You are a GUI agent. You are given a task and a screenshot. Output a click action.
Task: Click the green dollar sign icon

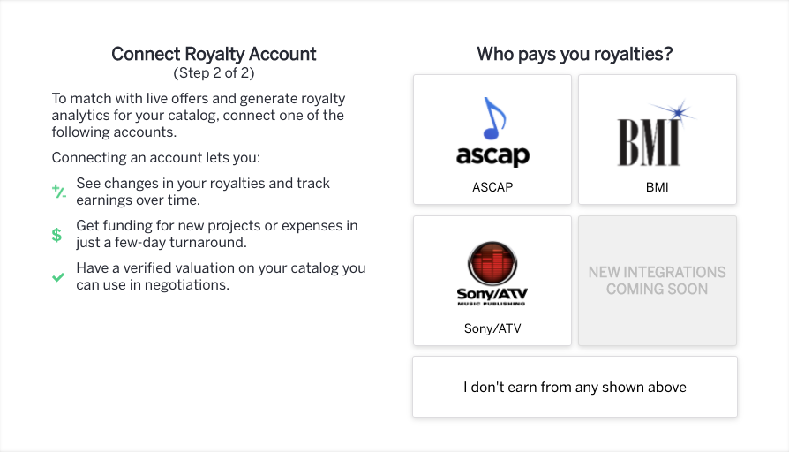(56, 235)
